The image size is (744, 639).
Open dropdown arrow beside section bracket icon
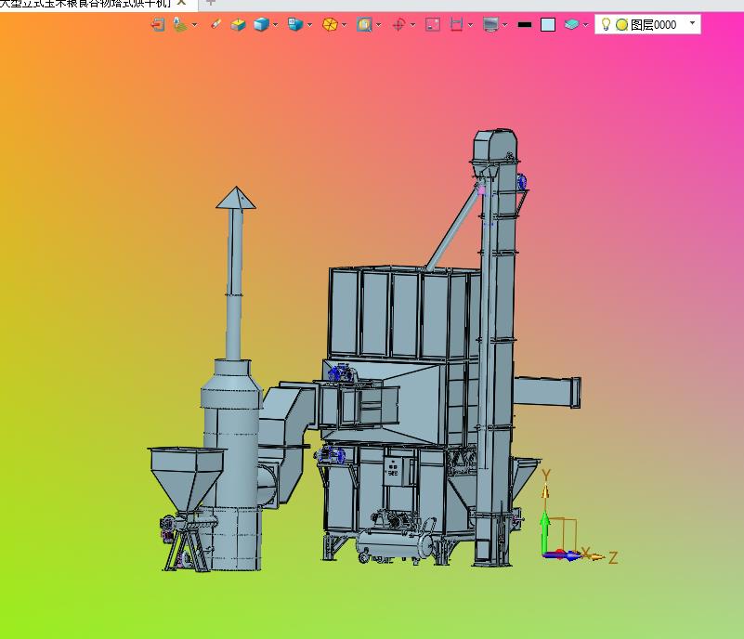click(470, 25)
